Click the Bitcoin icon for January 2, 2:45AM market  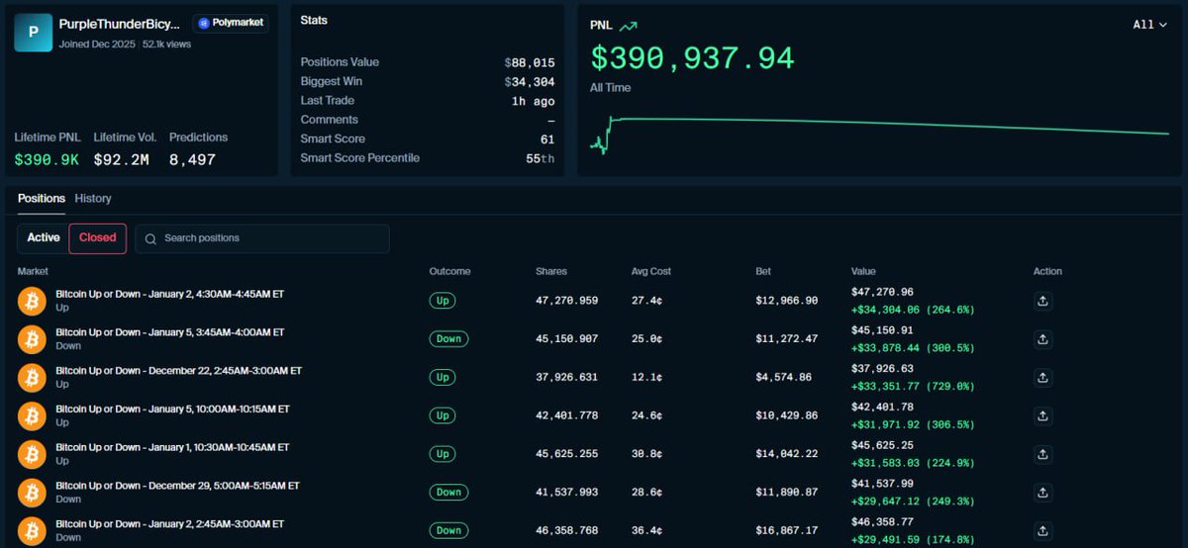tap(33, 530)
